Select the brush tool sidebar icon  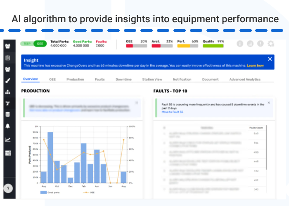coord(8,80)
